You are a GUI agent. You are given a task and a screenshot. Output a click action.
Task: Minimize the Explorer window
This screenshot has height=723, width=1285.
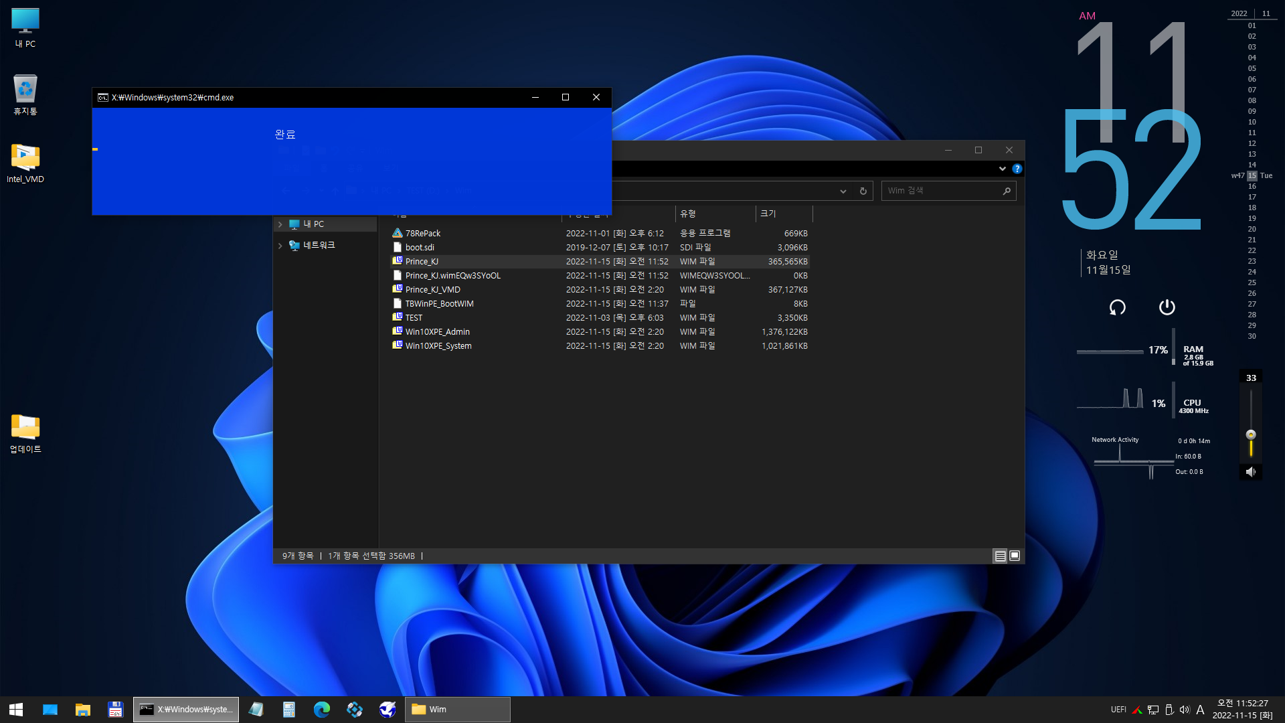pyautogui.click(x=948, y=151)
